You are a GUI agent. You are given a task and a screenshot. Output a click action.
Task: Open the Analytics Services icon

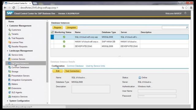point(9,97)
